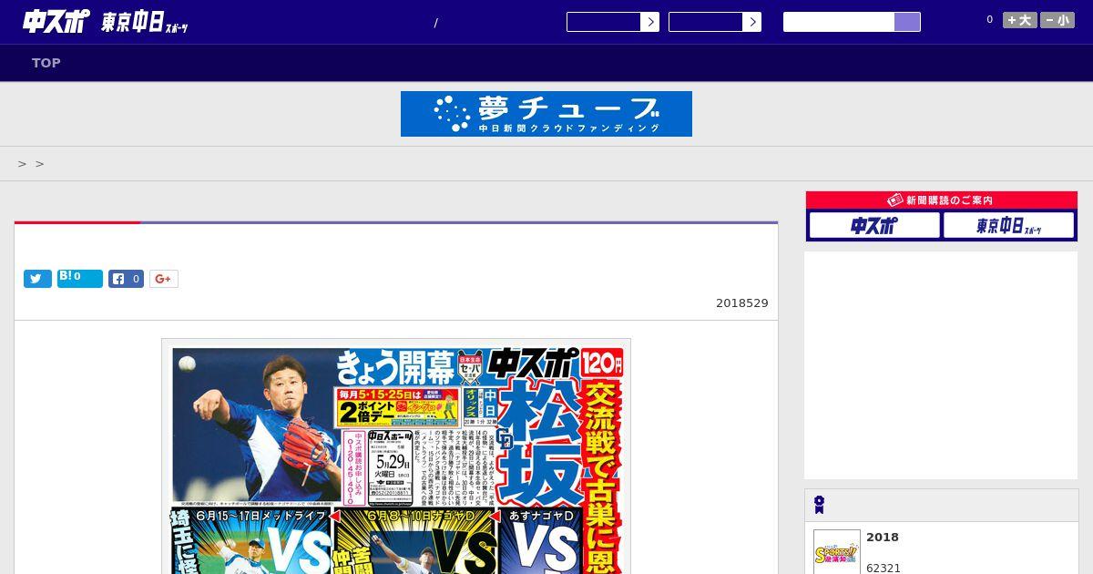Open 新聞購読のご案内 subscription header
The image size is (1093, 574).
(x=942, y=200)
